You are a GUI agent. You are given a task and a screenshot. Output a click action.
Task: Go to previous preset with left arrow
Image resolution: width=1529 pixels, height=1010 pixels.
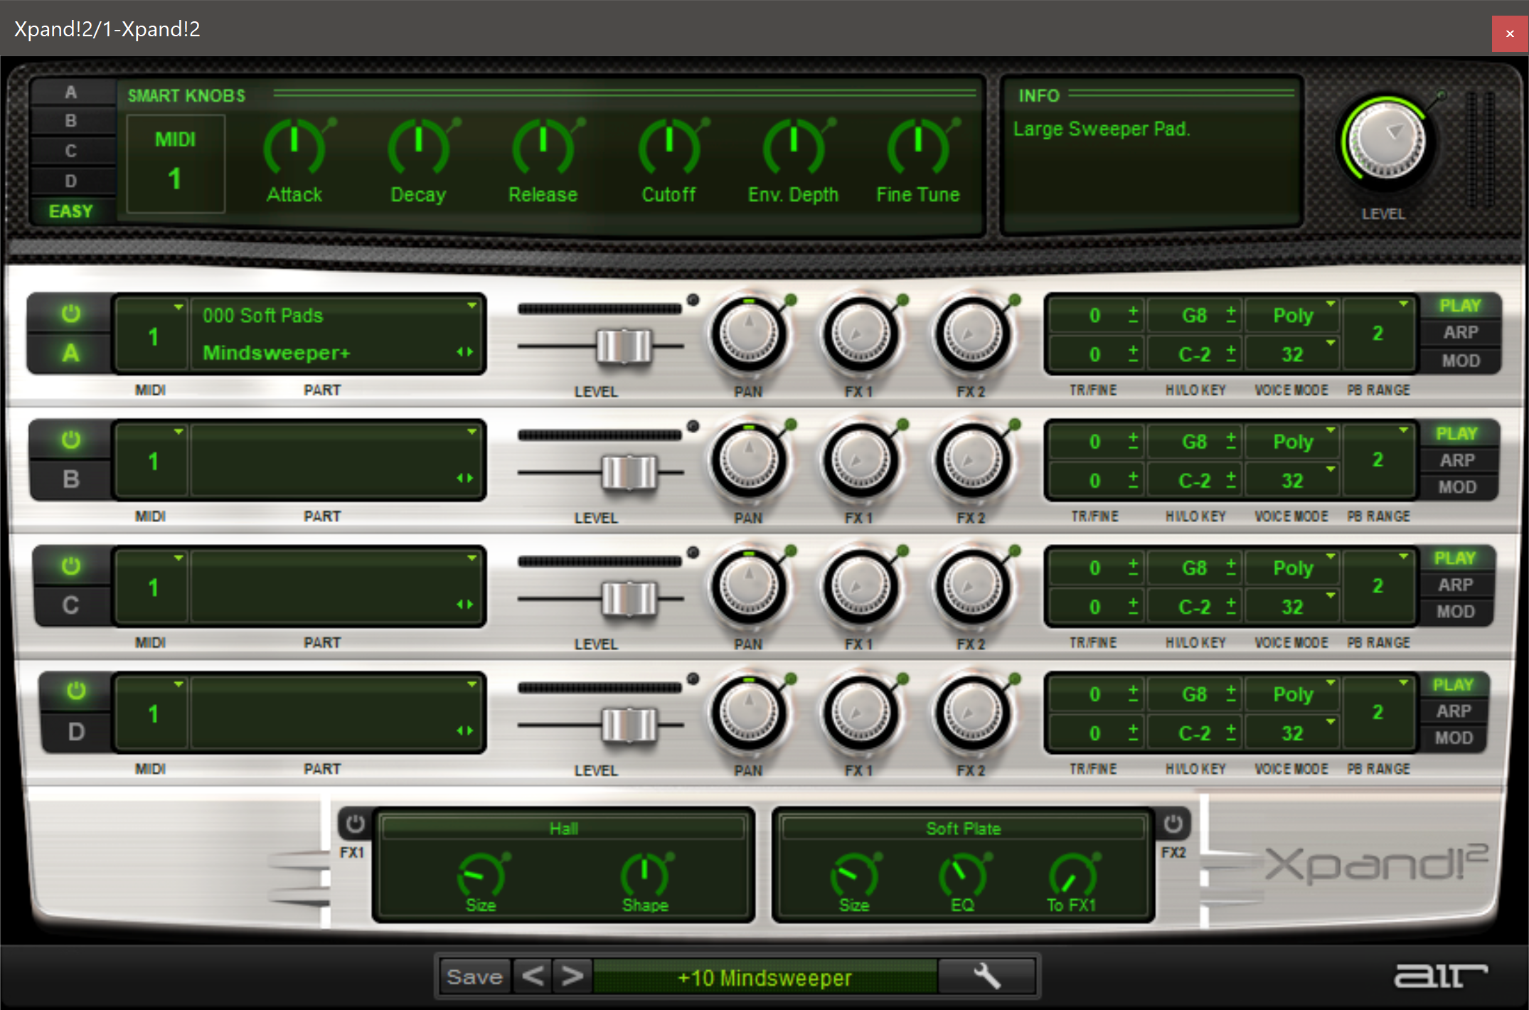(533, 977)
